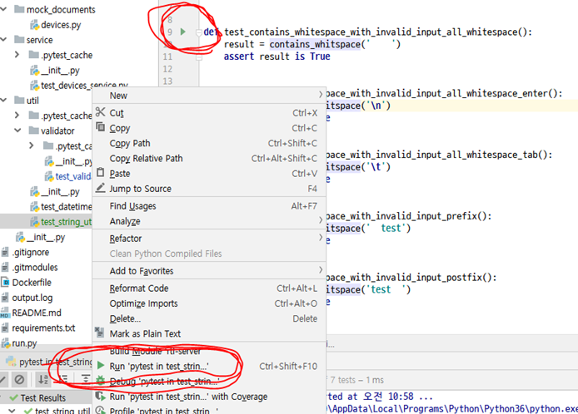Click the contains_whitspace call on line 10
578x414 pixels.
(315, 44)
